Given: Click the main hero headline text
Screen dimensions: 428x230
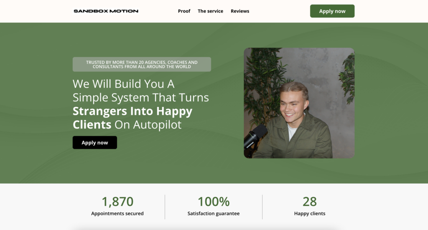Looking at the screenshot, I should click(141, 104).
